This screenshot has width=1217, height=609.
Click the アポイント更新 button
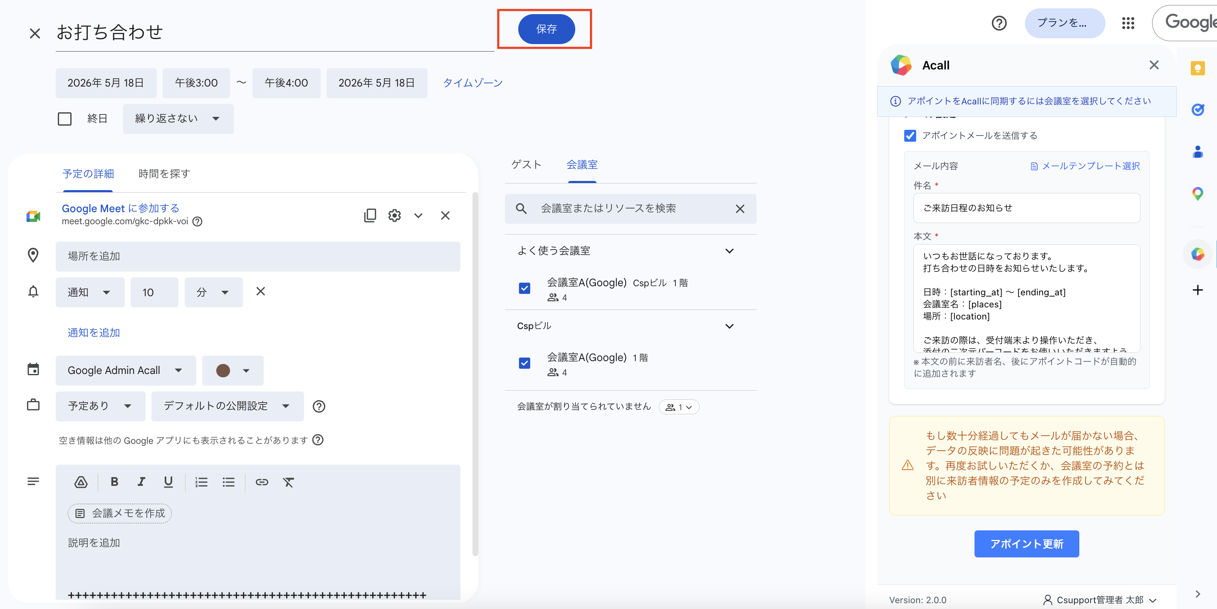(x=1026, y=544)
